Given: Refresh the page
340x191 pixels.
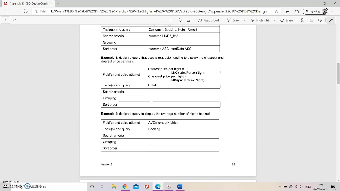Looking at the screenshot, I should 25,11.
